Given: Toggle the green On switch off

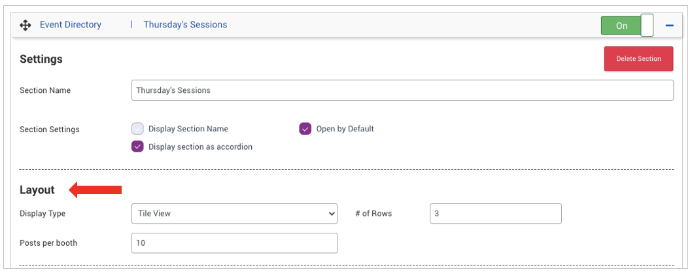Looking at the screenshot, I should pos(627,25).
